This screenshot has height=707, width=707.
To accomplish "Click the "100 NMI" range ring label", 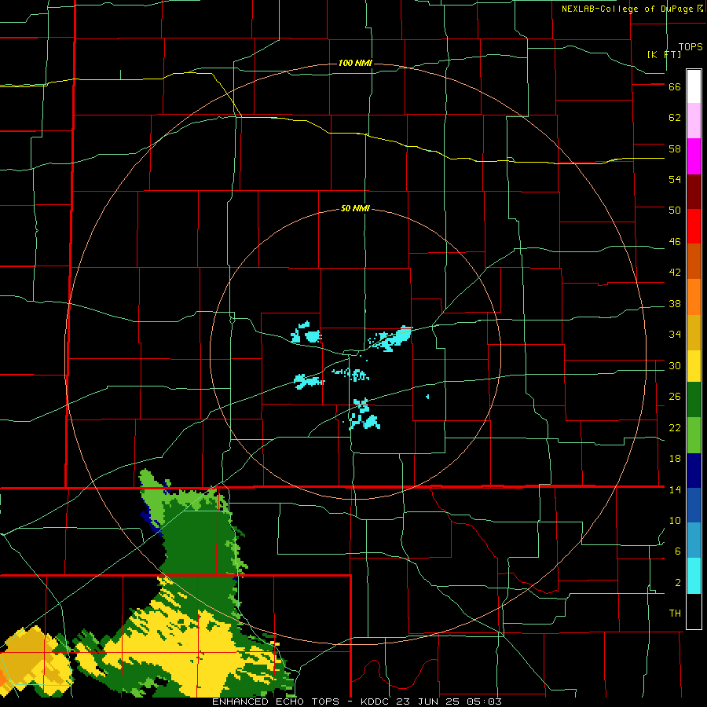I will (355, 63).
